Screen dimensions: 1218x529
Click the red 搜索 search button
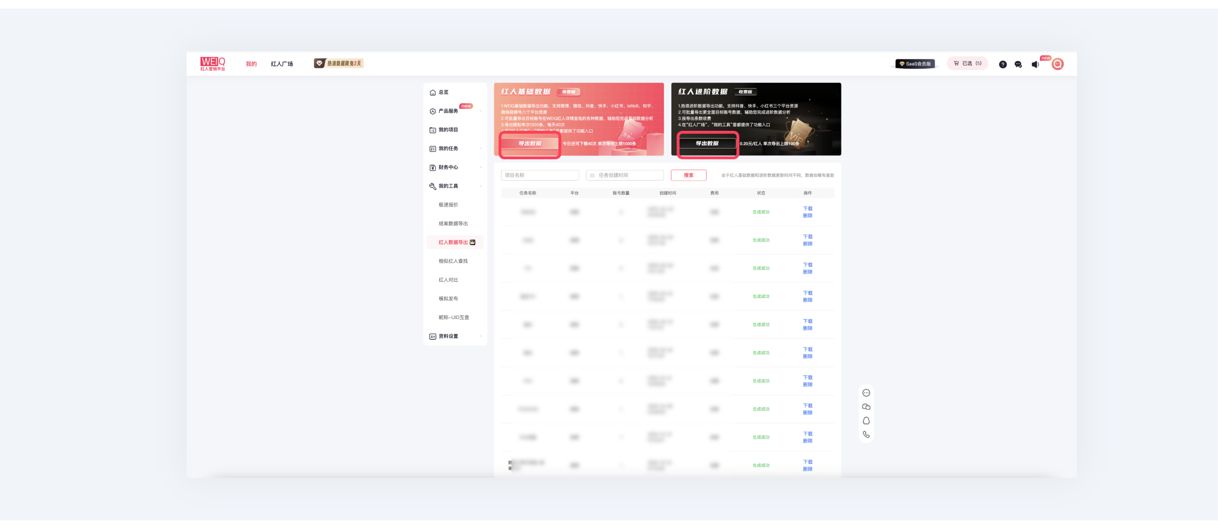pos(688,175)
